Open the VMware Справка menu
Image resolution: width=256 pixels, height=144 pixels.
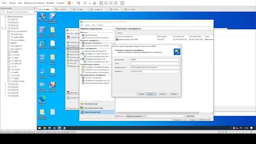pyautogui.click(x=60, y=3)
